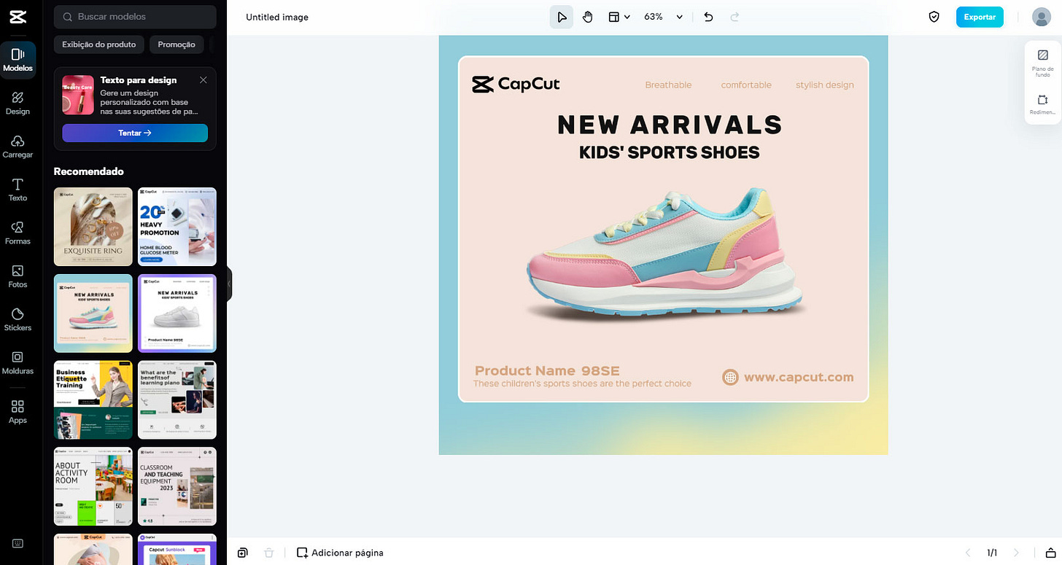Choose the white sneaker New Arrivals template

[x=177, y=313]
